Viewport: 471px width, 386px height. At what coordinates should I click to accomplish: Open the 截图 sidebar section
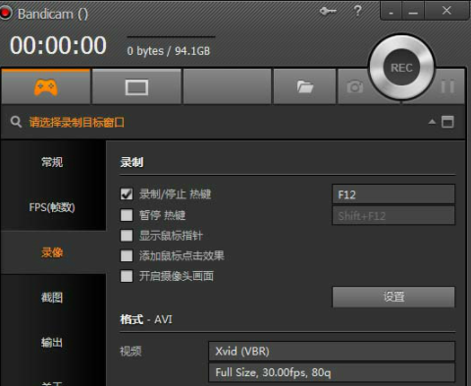pos(52,298)
